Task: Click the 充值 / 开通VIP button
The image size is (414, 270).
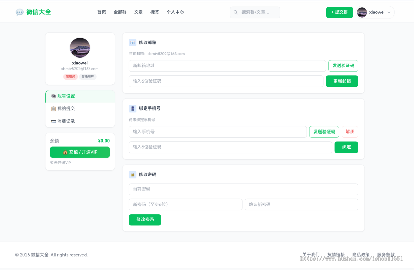Action: click(80, 152)
